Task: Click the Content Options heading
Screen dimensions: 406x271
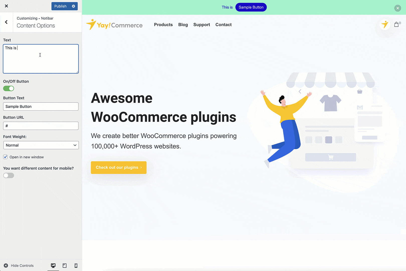Action: 36,26
